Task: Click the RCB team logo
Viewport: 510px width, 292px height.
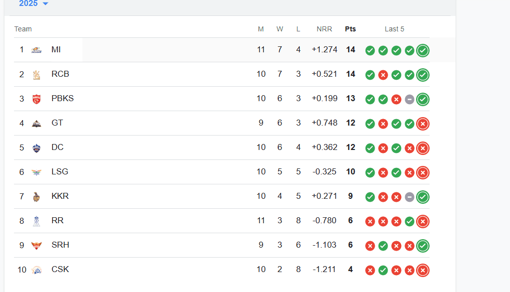Action: [x=36, y=75]
